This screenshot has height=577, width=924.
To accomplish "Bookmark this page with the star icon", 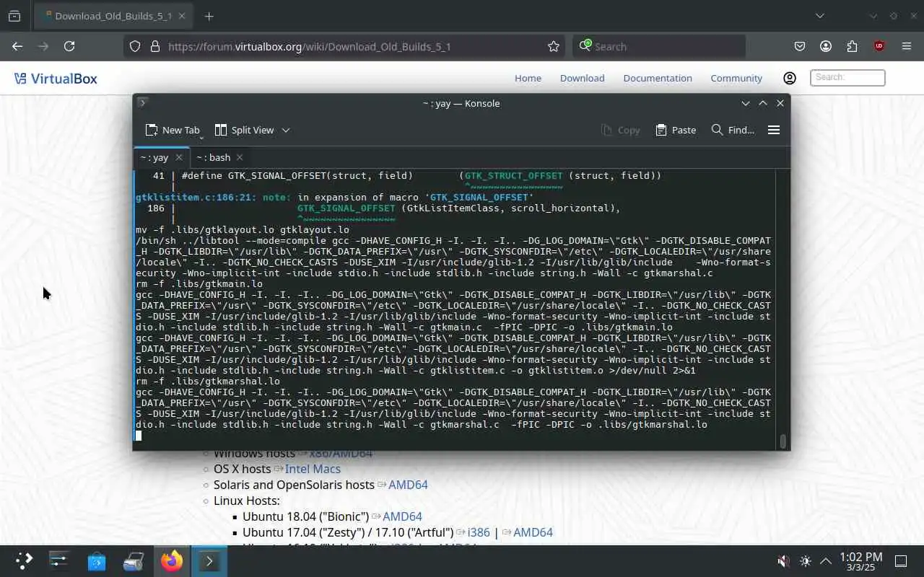I will coord(554,46).
